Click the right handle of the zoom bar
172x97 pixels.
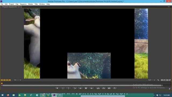pos(162,85)
